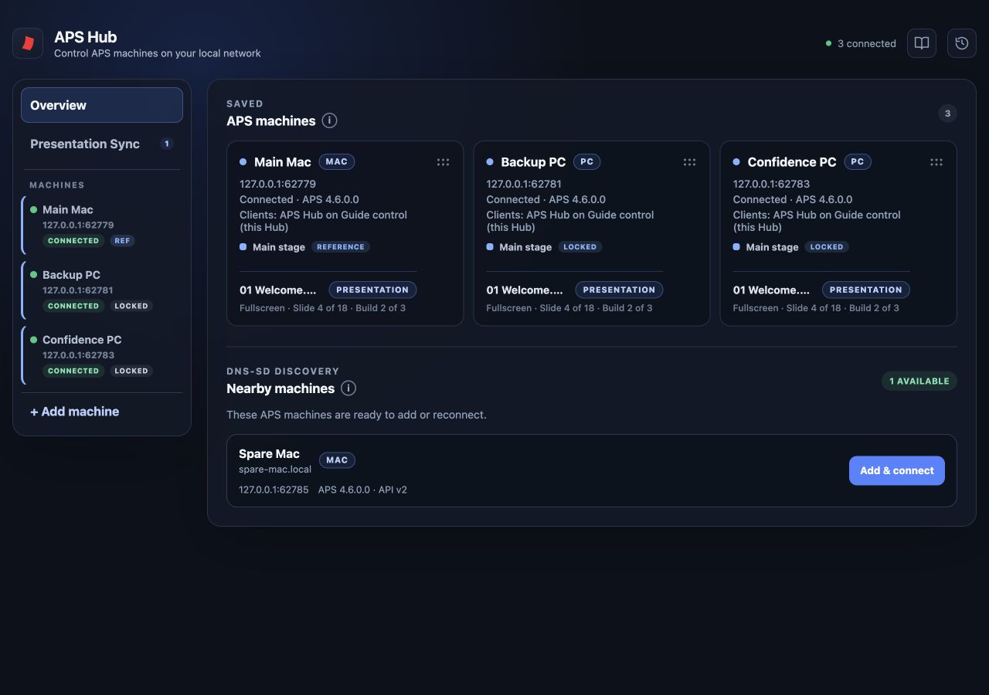Select the Overview tab
The image size is (989, 695).
click(x=102, y=105)
